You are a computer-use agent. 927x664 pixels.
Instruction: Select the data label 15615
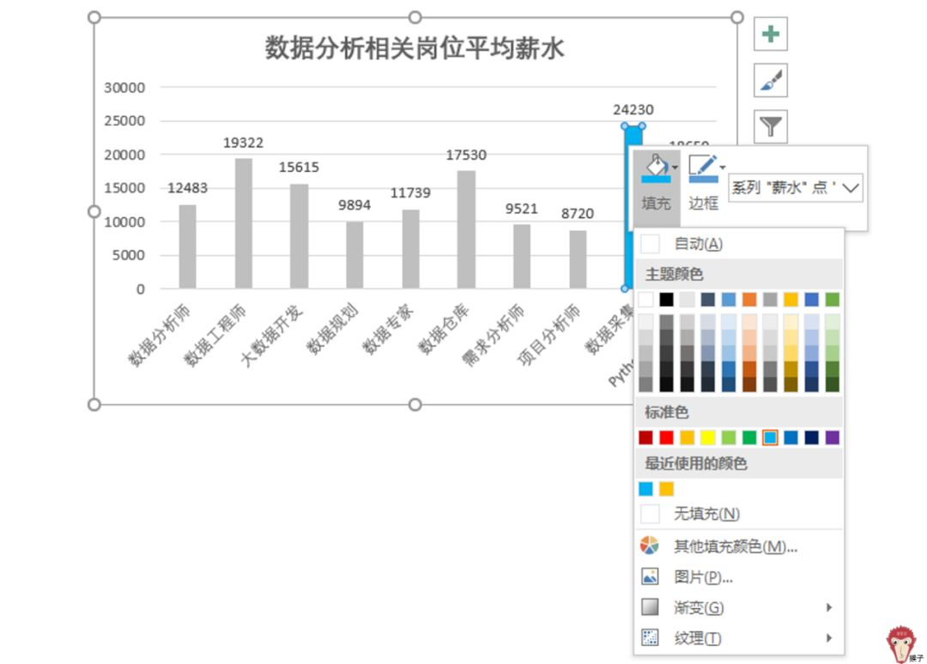tap(299, 167)
